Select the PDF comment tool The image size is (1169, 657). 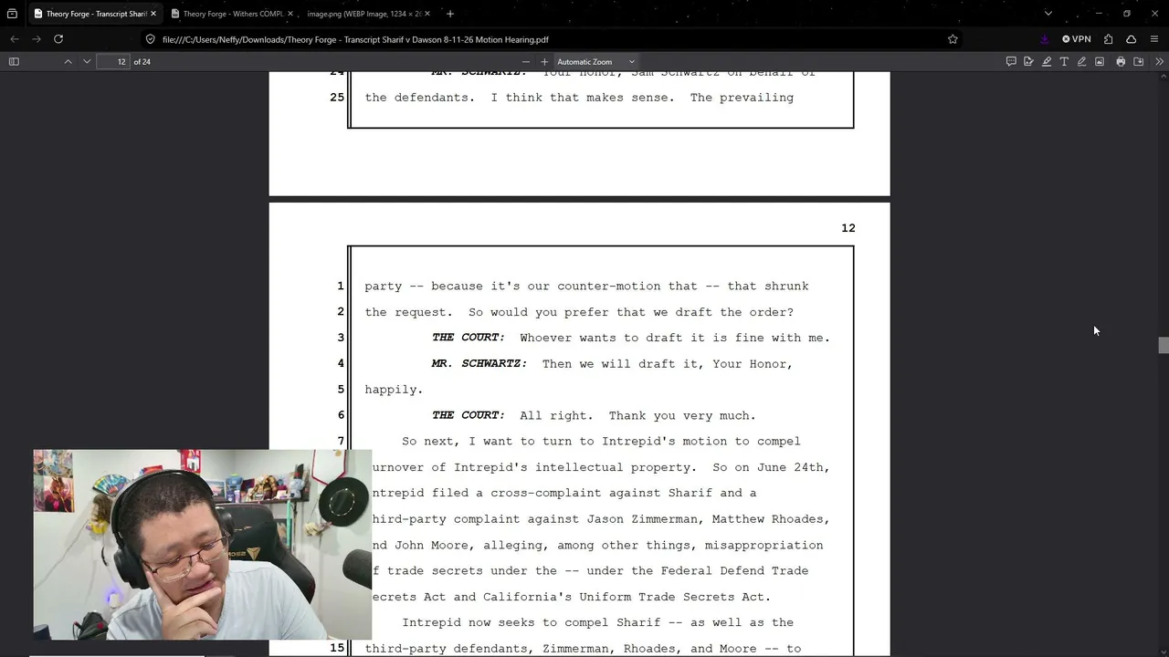1011,62
